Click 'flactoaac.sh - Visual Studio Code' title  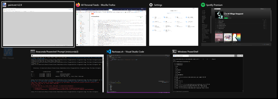[x=128, y=52]
